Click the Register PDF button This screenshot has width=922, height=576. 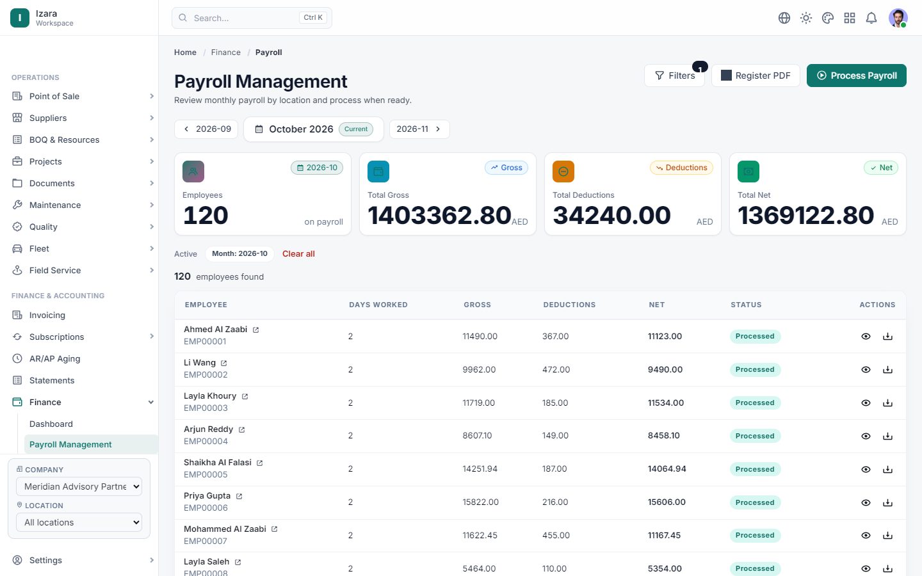[756, 76]
